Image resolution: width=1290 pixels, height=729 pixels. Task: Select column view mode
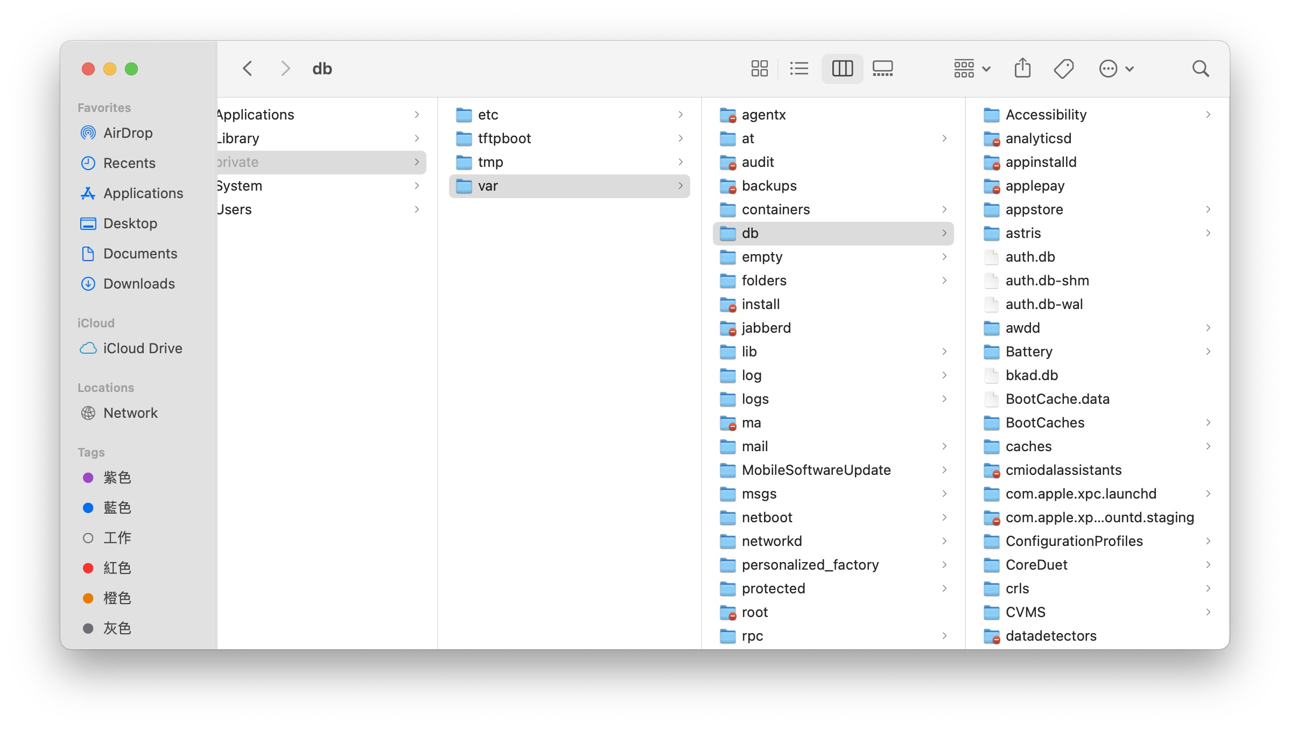tap(842, 68)
